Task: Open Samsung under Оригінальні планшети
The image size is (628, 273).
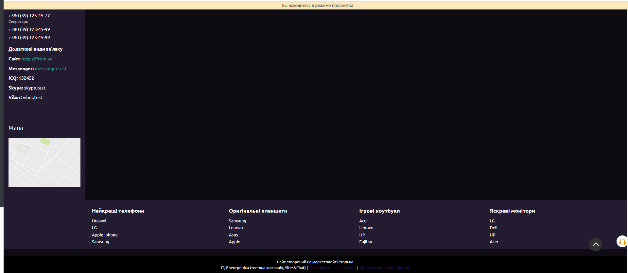Action: point(237,221)
